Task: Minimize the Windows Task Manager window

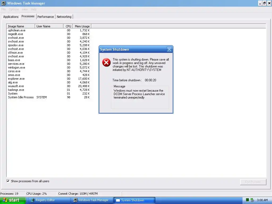Action: 260,3
